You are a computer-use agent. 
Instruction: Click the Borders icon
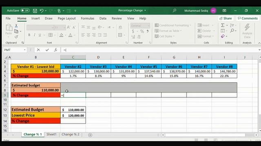(x=51, y=35)
